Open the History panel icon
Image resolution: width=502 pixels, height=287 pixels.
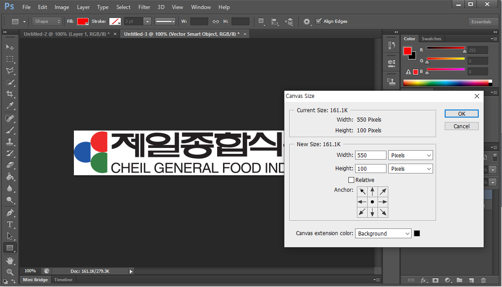391,46
